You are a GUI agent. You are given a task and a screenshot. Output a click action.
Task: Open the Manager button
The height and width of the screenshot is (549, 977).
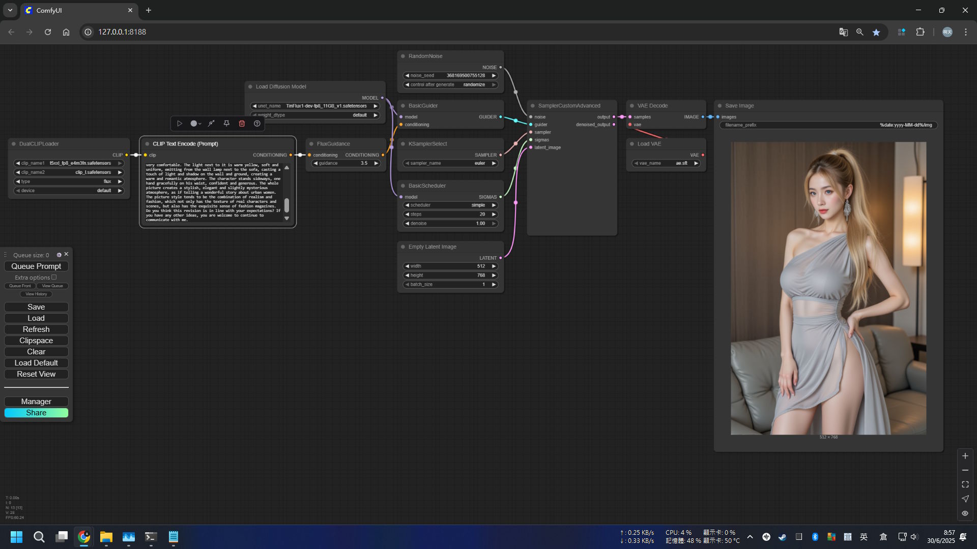(36, 402)
